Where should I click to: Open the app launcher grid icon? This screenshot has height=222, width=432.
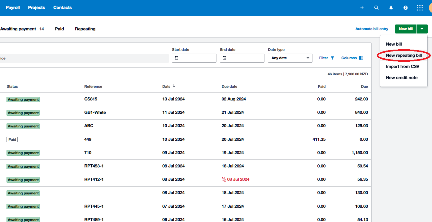[x=420, y=8]
